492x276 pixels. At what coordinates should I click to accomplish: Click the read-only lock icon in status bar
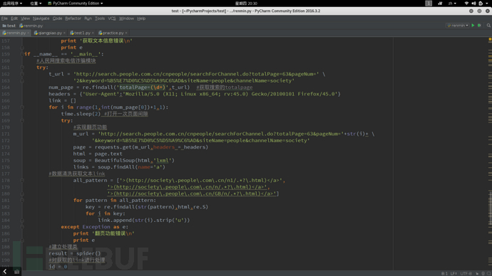pos(477,273)
